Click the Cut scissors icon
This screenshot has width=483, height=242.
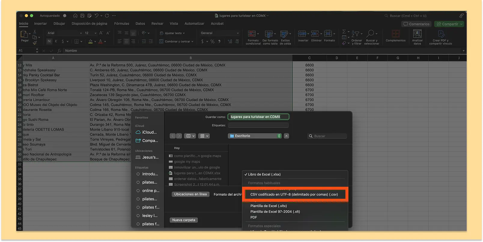[x=35, y=32]
